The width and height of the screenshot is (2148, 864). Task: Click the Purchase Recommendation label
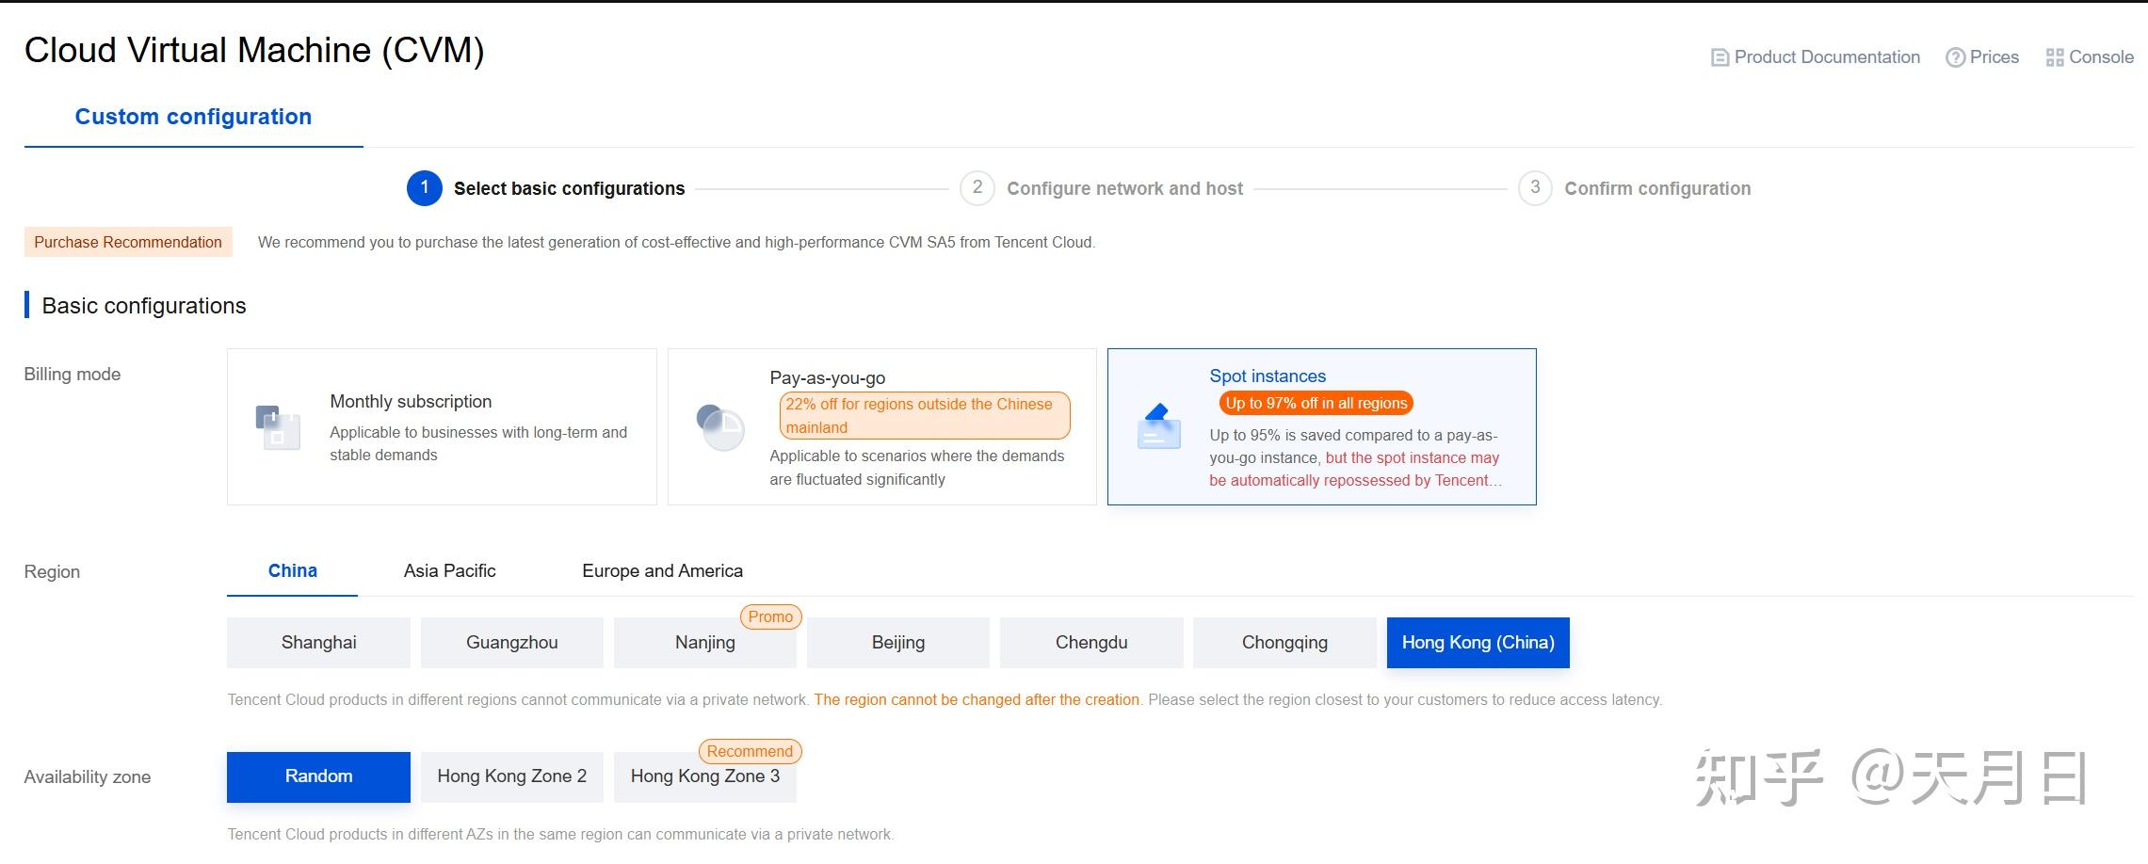128,242
